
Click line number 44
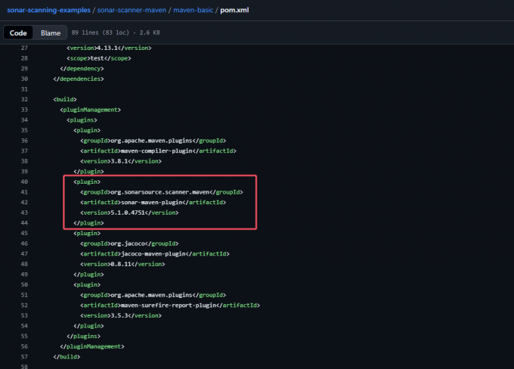point(25,223)
